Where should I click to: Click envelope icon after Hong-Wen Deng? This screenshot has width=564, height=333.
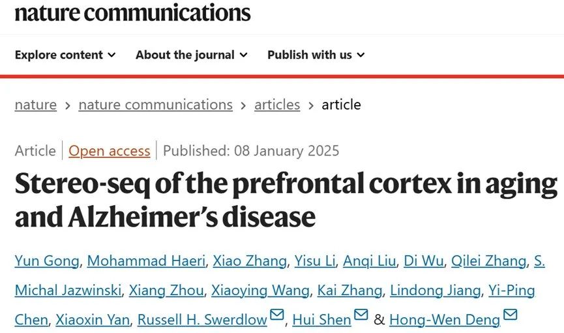pyautogui.click(x=511, y=317)
